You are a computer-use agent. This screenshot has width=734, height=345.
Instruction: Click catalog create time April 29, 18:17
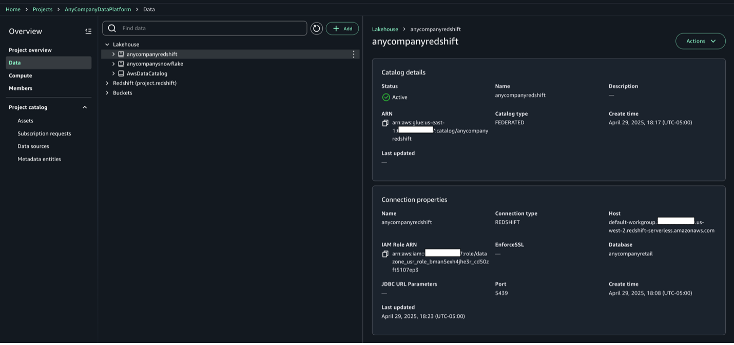(x=650, y=123)
